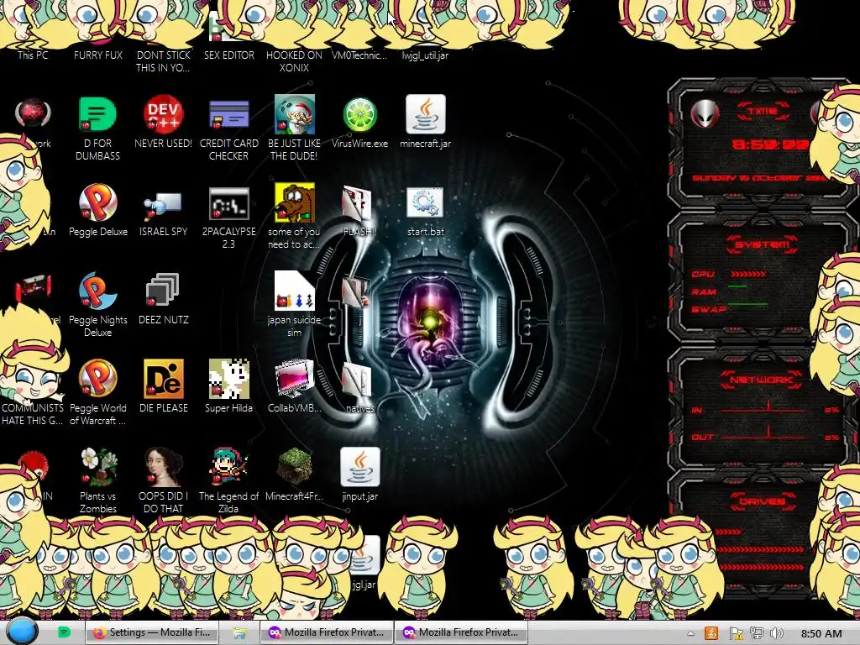Click the RAM usage bar in the widget
Viewport: 860px width, 645px height.
737,286
